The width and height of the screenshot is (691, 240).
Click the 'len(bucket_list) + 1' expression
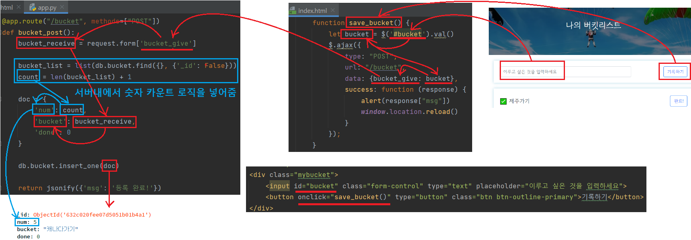click(x=91, y=77)
